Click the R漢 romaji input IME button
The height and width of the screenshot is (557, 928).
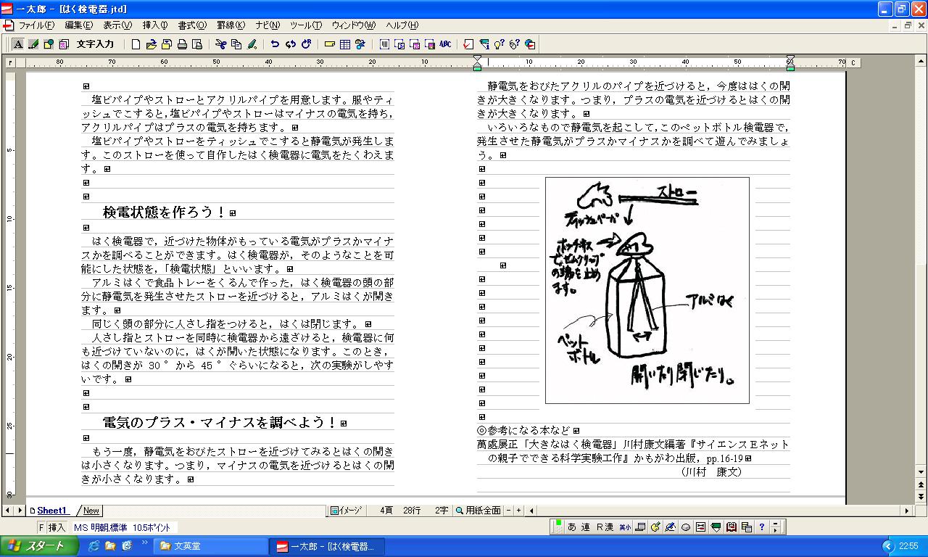pyautogui.click(x=605, y=527)
